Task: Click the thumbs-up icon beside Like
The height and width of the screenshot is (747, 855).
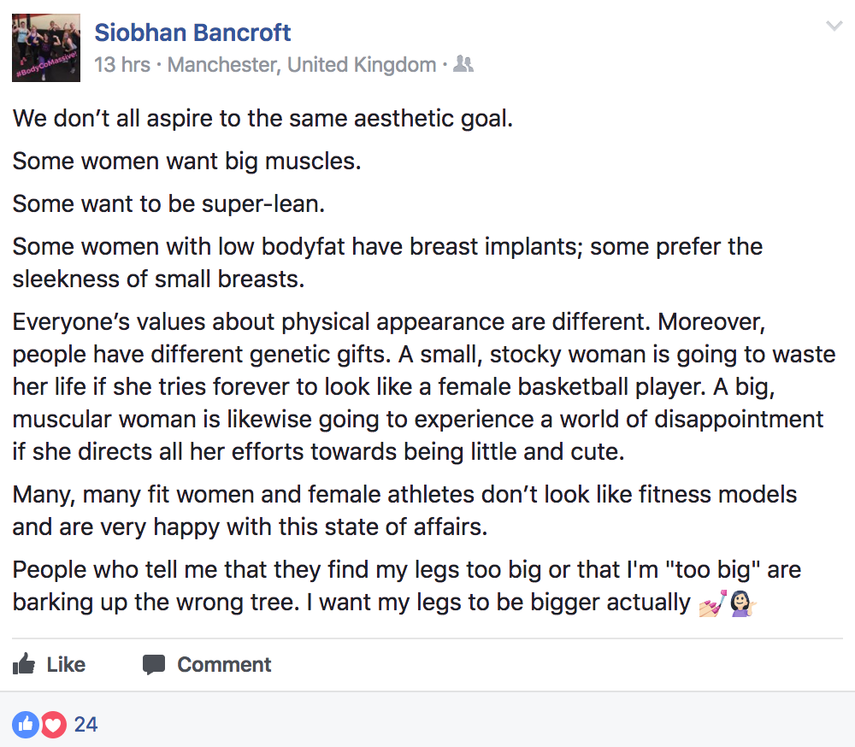Action: click(25, 664)
